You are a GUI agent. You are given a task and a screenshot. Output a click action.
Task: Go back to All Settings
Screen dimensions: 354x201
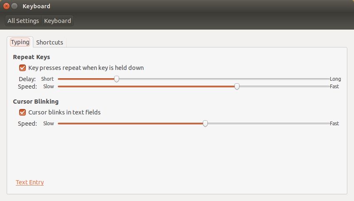click(23, 21)
